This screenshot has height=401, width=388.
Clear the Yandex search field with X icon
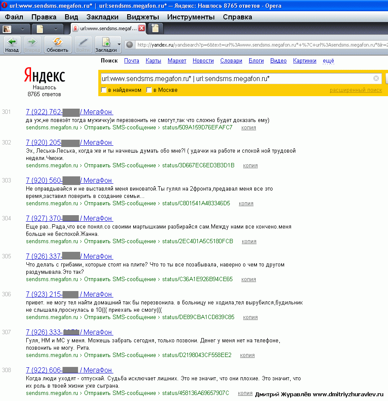pyautogui.click(x=376, y=78)
